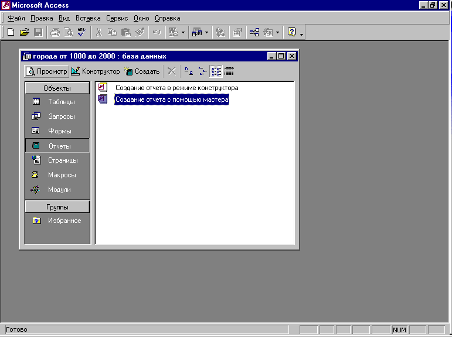Viewport: 452px width, 337px height.
Task: Select Создание отчета с помощью мастера
Action: pyautogui.click(x=172, y=99)
